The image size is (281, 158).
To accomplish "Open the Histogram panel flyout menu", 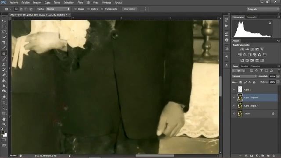I will 278,17.
